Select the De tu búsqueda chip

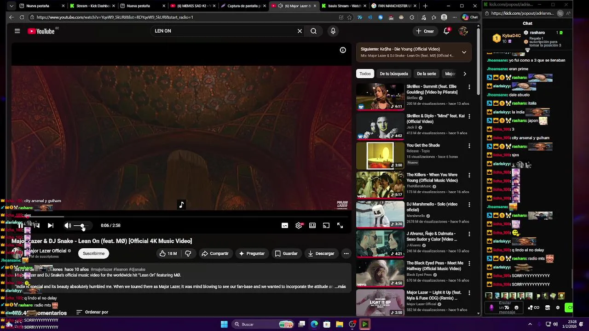(394, 74)
